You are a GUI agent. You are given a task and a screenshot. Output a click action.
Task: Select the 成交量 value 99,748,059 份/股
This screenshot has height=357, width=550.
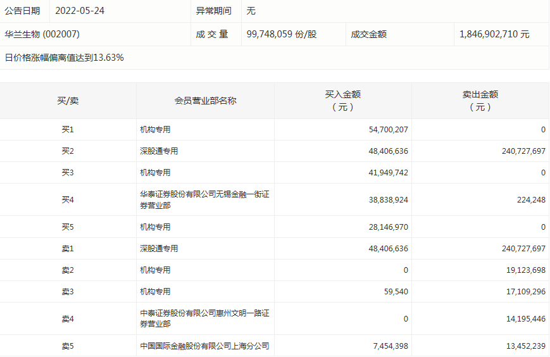(282, 34)
